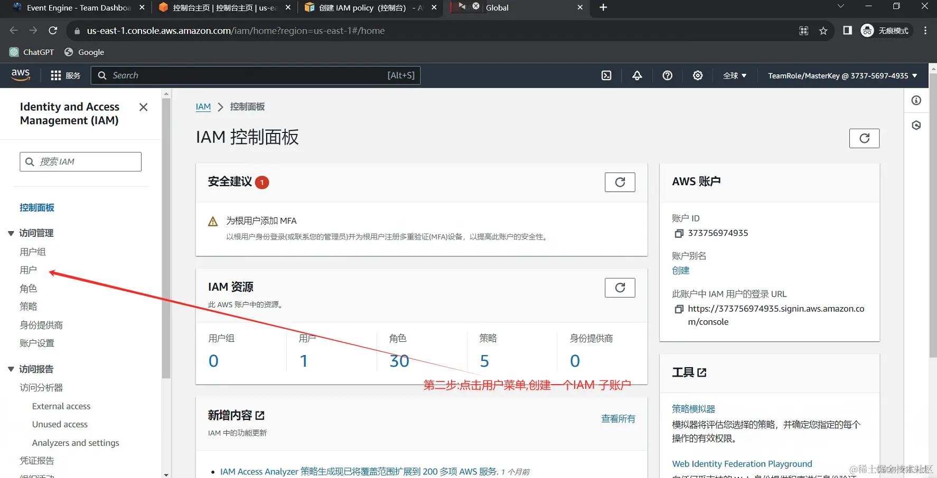This screenshot has width=937, height=478.
Task: Open the AWS services grid menu
Action: [x=65, y=75]
